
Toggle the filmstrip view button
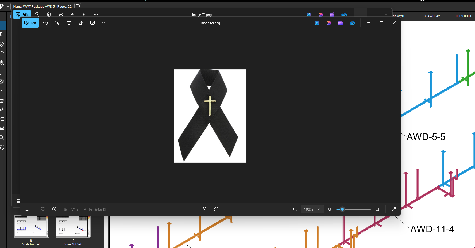click(x=27, y=209)
